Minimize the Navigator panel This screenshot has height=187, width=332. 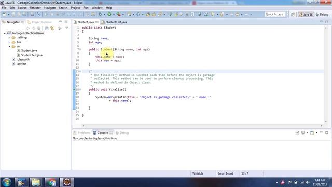(61, 22)
